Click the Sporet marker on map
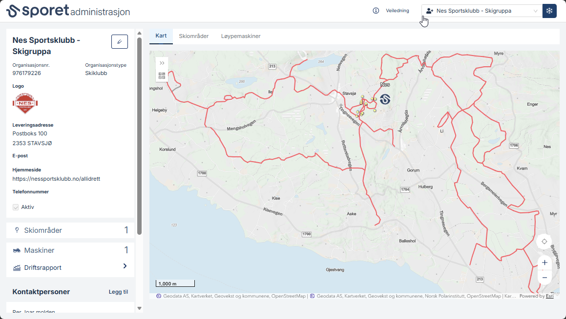The image size is (566, 319). pyautogui.click(x=385, y=99)
